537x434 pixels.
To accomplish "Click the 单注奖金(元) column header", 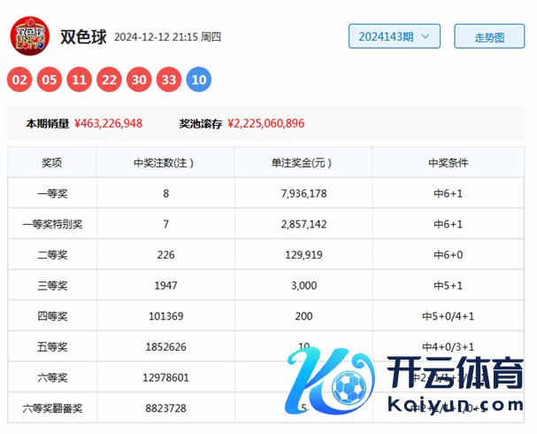I will pos(303,163).
